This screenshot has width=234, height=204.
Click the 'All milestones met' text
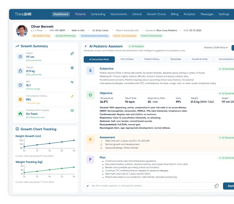pos(35,117)
